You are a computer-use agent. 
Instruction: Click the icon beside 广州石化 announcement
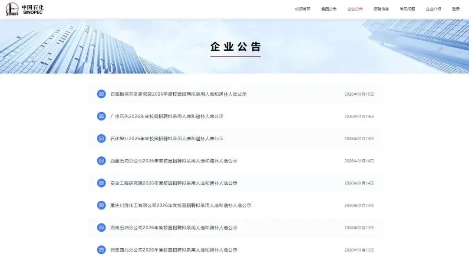pos(101,116)
